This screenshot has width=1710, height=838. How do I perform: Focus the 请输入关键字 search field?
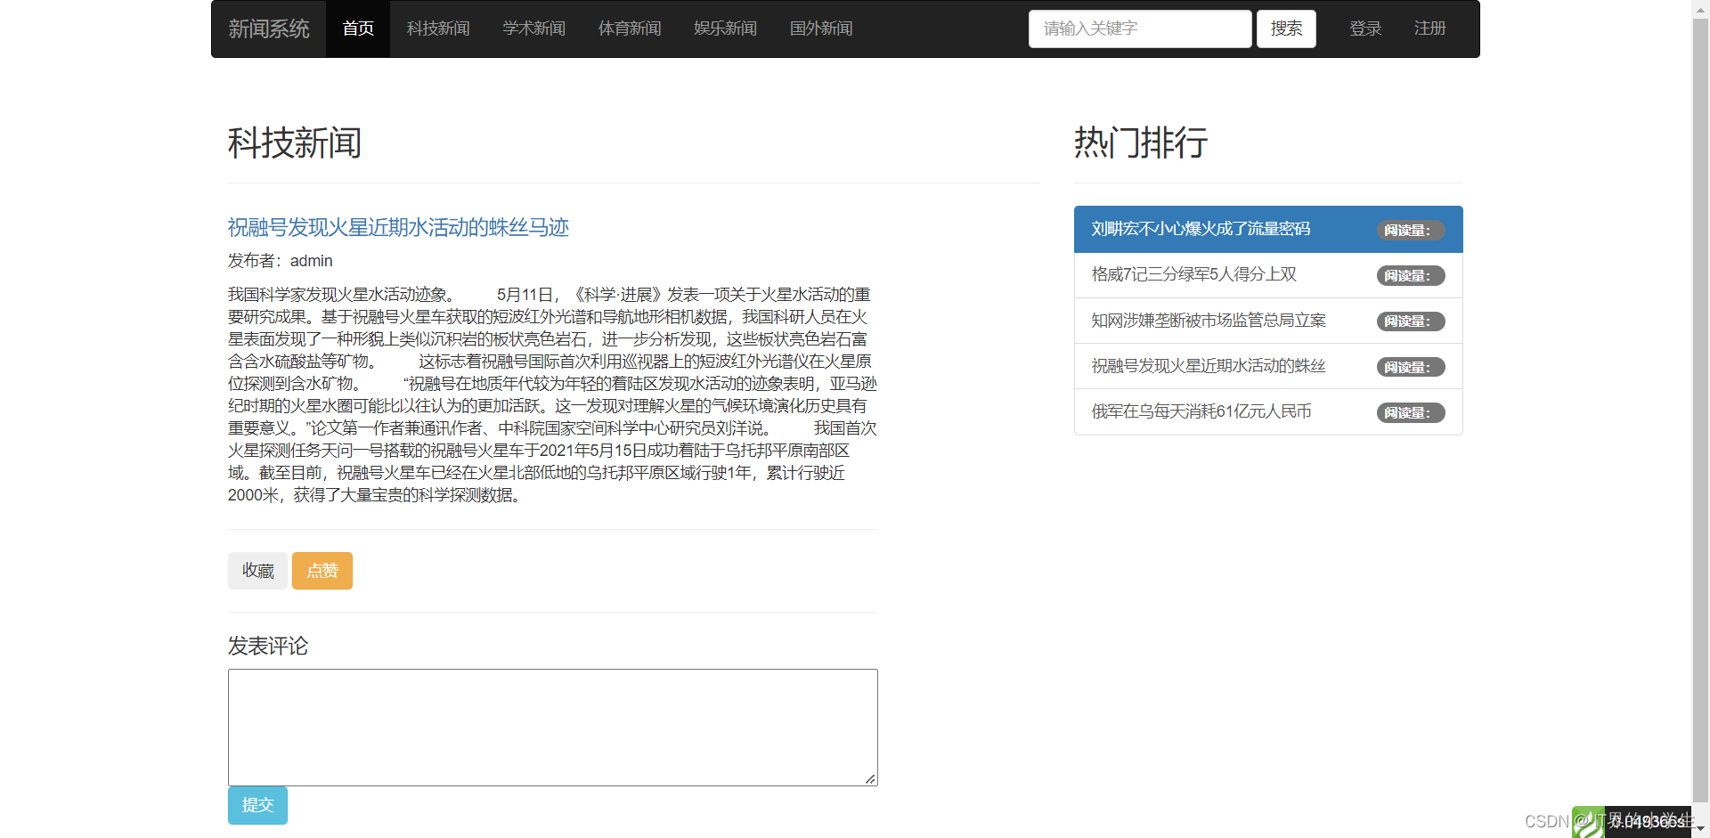1140,28
